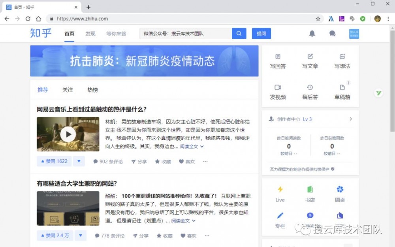Select the 写想法 (Write Idea) icon
This screenshot has height=247, width=395.
[341, 57]
